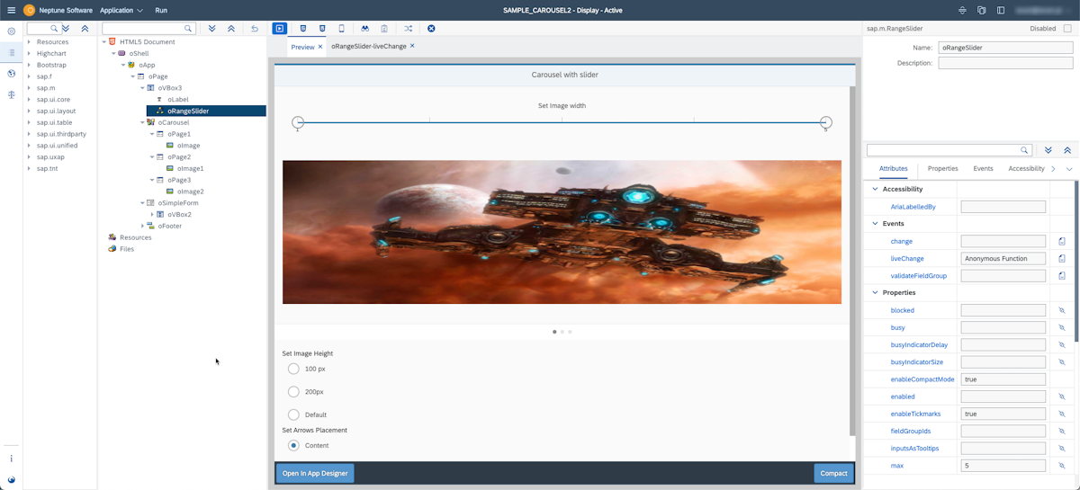Click the circled X close icon in toolbar
Screen dimensions: 1080x490
pos(431,29)
